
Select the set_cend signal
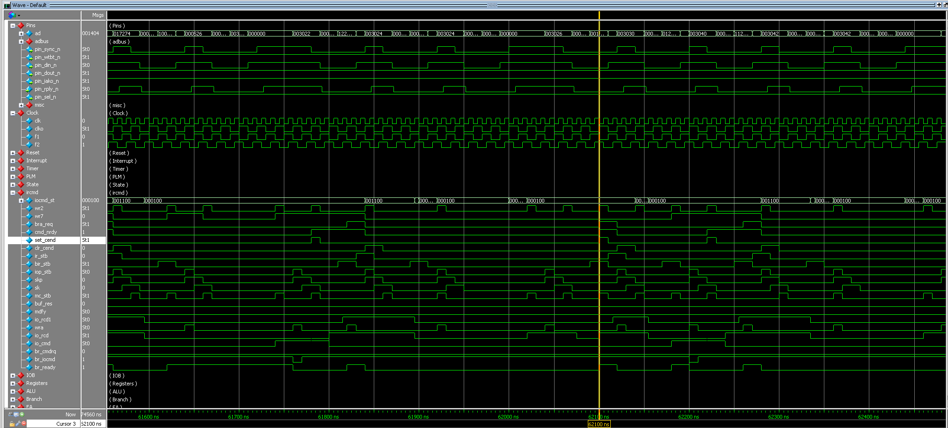click(45, 240)
